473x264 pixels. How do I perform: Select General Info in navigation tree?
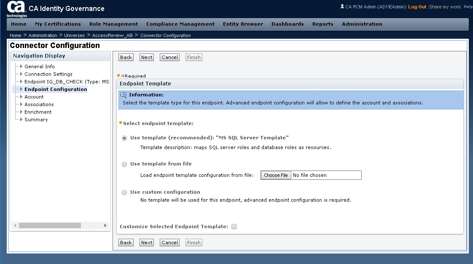pos(40,67)
